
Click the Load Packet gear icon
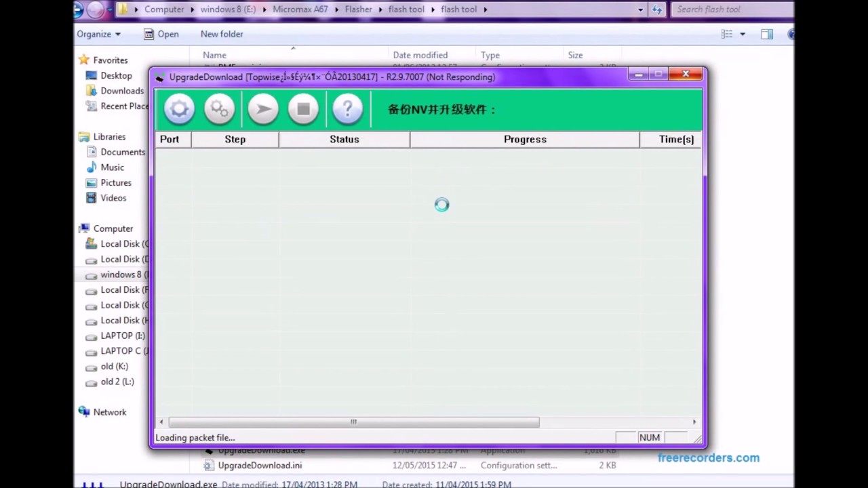point(179,109)
